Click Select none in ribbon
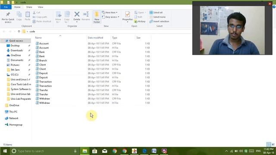Screen dimensions: 276x155 (157, 17)
